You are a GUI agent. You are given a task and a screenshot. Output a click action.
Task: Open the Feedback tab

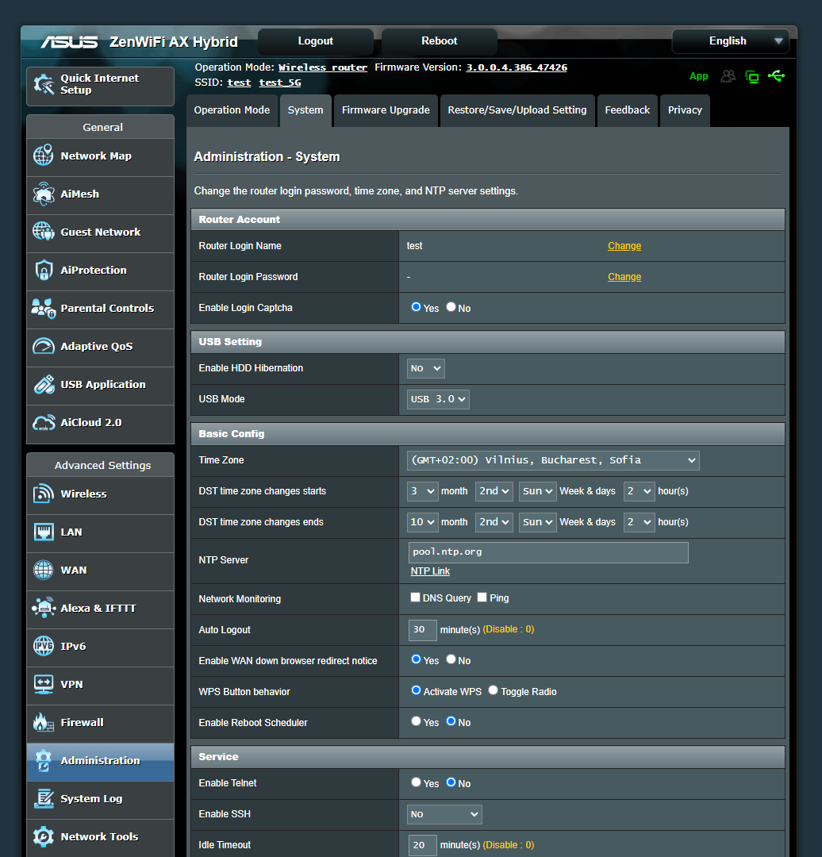pos(627,110)
